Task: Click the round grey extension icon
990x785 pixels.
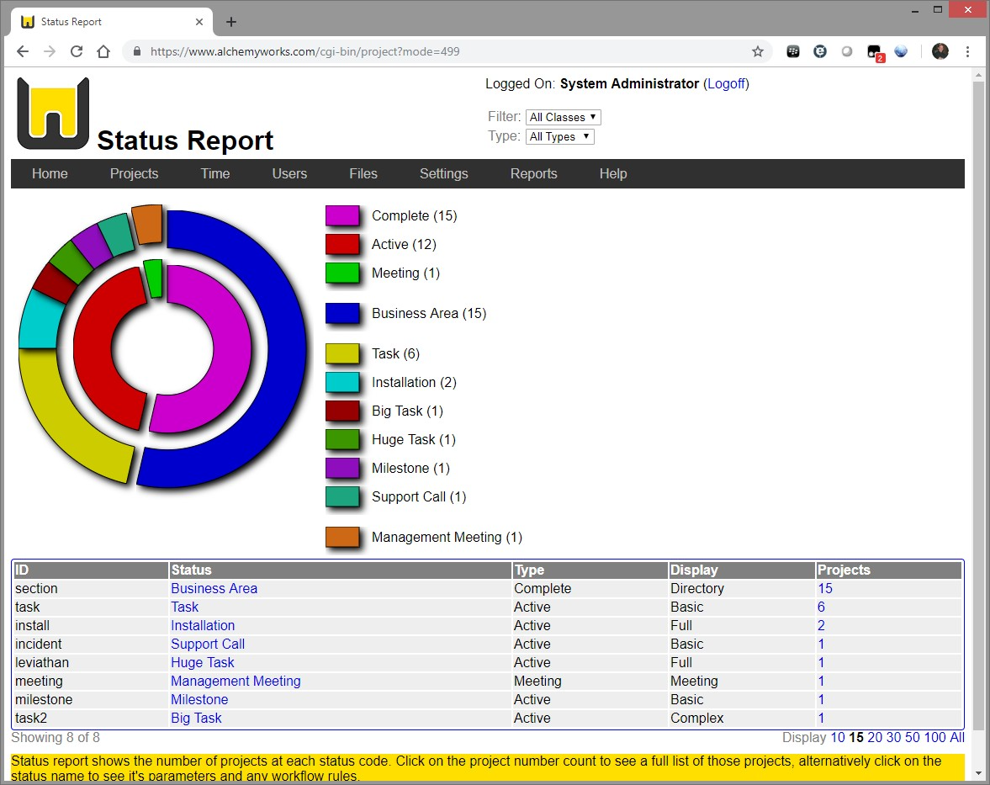Action: 847,52
